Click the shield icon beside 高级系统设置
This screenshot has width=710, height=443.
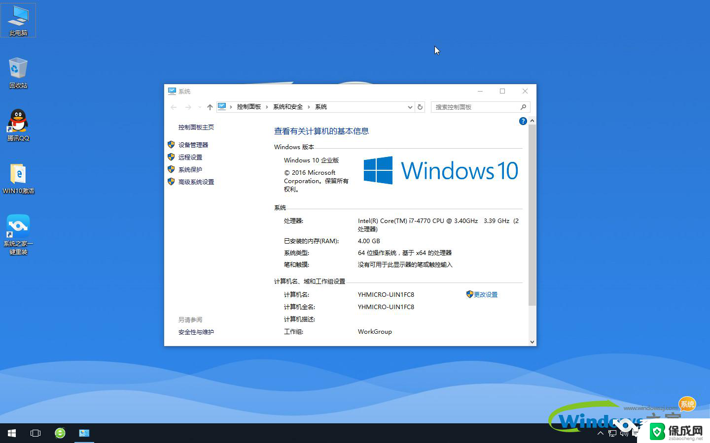(x=171, y=182)
